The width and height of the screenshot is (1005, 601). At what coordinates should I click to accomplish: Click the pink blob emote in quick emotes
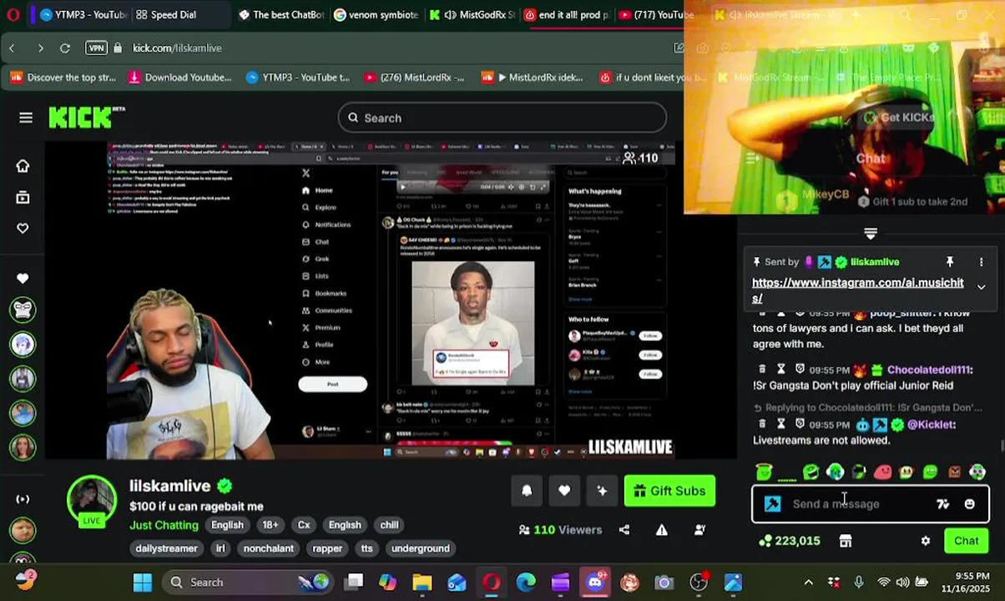tap(882, 472)
